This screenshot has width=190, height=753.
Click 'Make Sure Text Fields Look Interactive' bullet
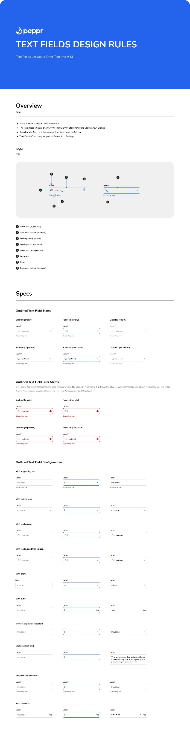pos(39,123)
